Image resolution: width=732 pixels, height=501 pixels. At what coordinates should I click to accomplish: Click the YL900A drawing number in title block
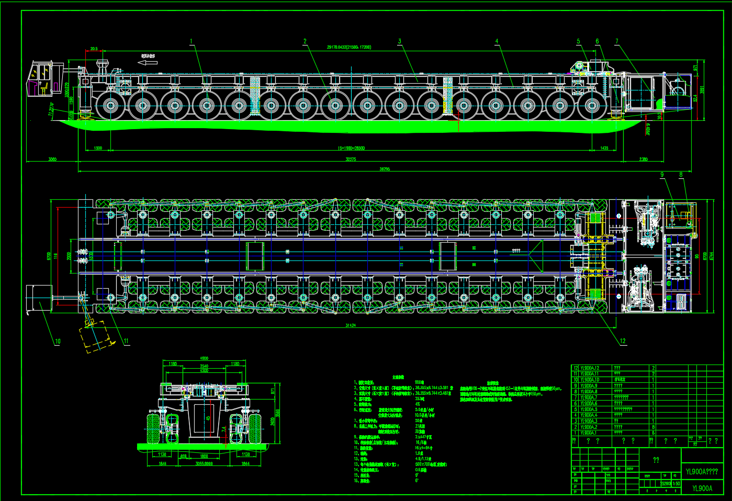tap(702, 488)
